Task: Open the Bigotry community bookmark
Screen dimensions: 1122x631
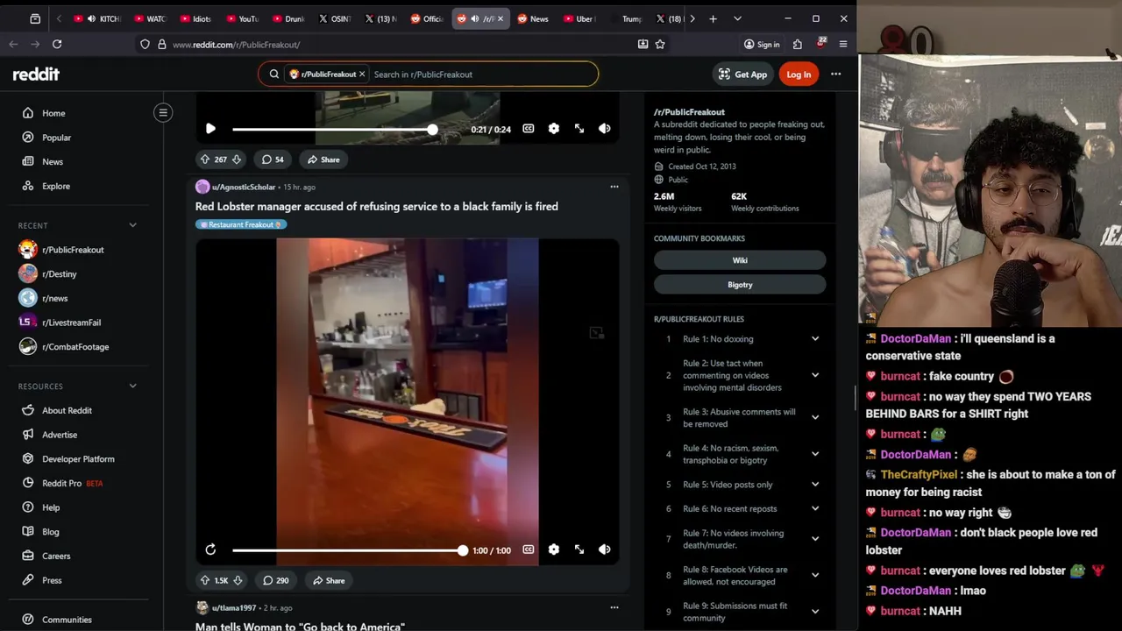Action: (x=740, y=285)
